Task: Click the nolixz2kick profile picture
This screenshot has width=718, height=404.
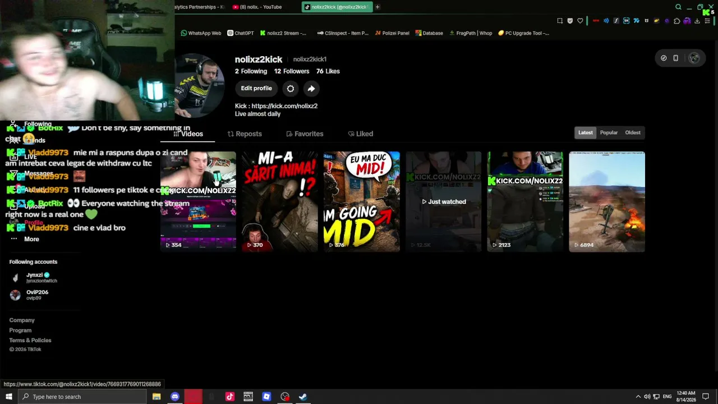Action: click(x=200, y=85)
